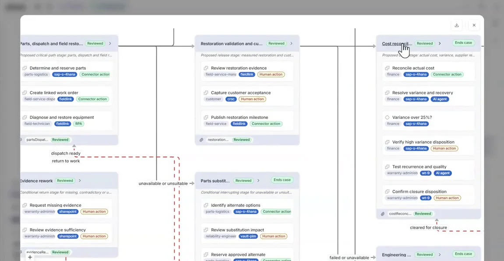Open the Engineering ... stage title
Viewport: 504px width, 261px height.
tap(396, 255)
